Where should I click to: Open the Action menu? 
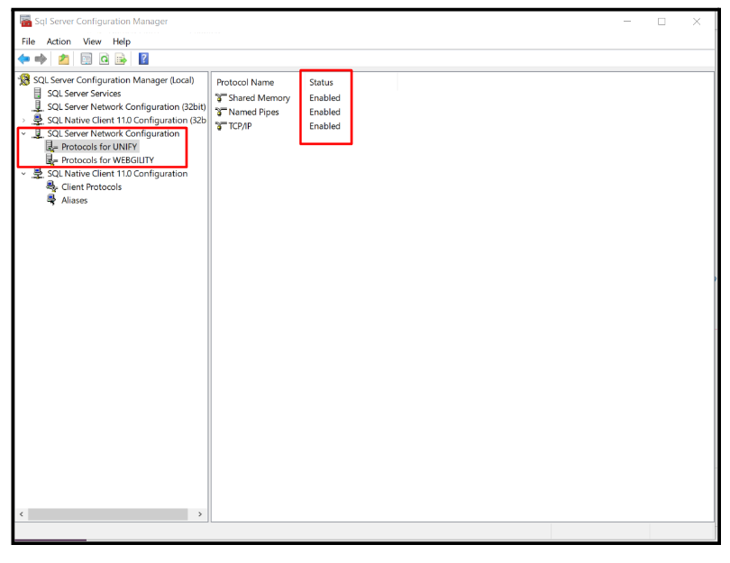(59, 41)
